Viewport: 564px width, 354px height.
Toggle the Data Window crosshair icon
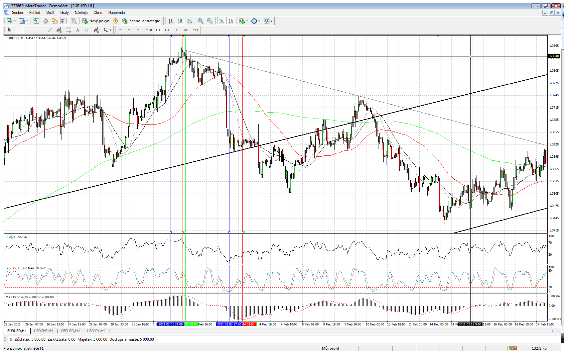coord(46,21)
